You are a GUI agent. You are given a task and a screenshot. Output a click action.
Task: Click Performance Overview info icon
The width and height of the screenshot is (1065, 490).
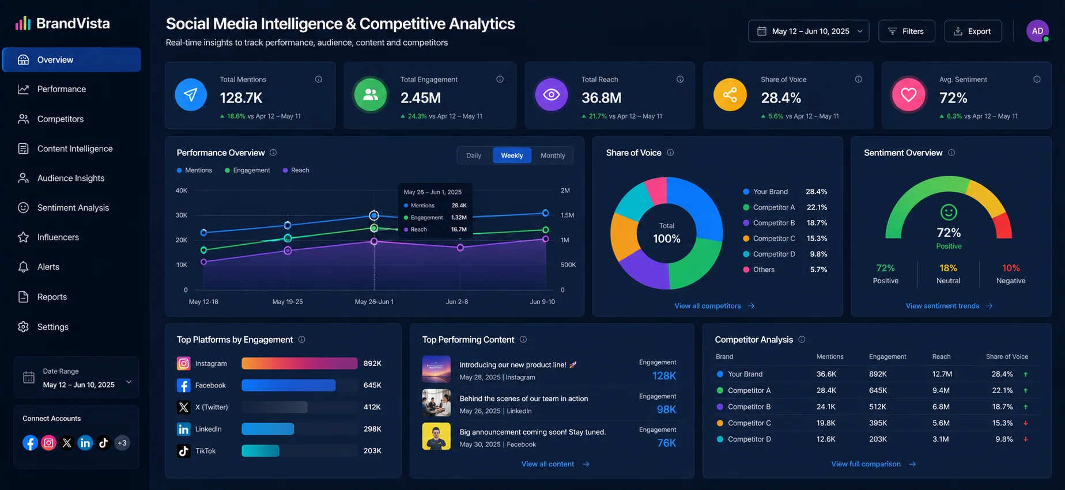click(273, 153)
